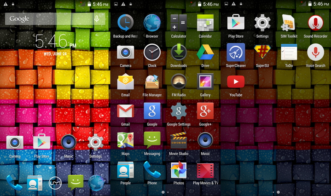This screenshot has height=196, width=331.
Task: Launch Browser in the app drawer
Action: point(152,23)
